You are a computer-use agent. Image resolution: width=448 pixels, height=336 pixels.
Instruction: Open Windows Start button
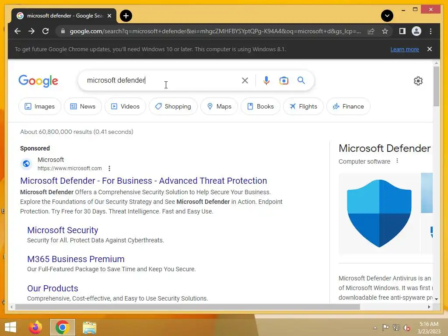[10, 327]
